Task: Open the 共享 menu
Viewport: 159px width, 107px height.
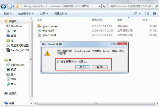Action: 44,14
